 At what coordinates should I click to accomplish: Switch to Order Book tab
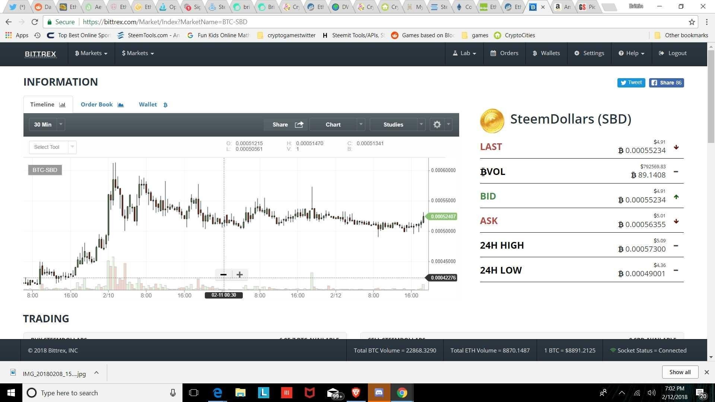coord(102,105)
